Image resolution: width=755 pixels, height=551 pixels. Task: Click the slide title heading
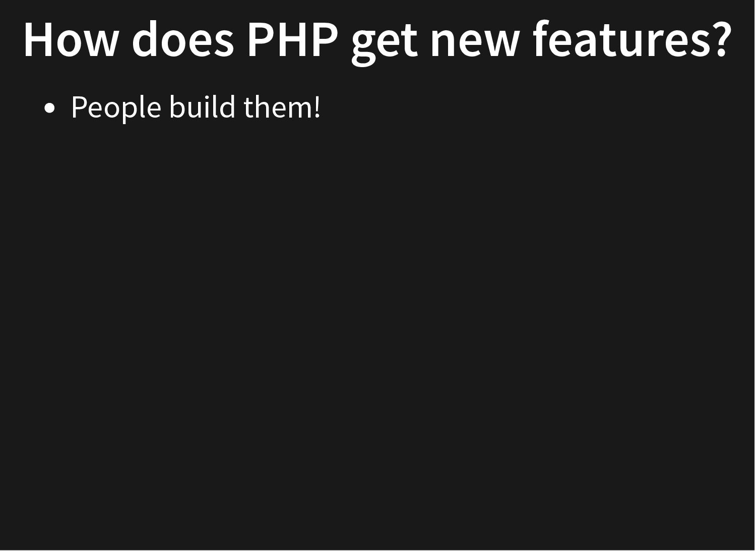[377, 40]
